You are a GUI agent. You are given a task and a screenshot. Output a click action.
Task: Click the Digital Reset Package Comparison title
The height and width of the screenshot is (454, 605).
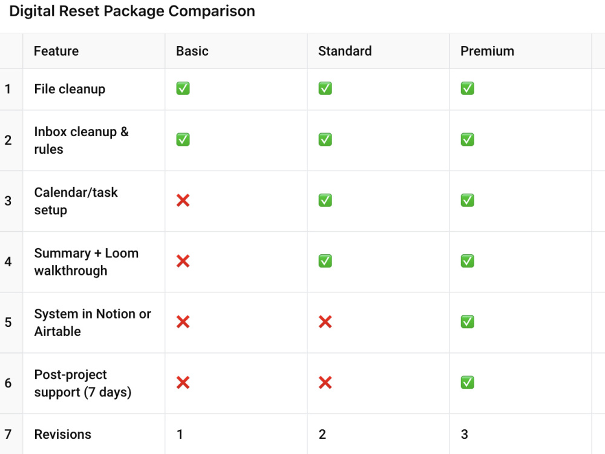point(132,11)
